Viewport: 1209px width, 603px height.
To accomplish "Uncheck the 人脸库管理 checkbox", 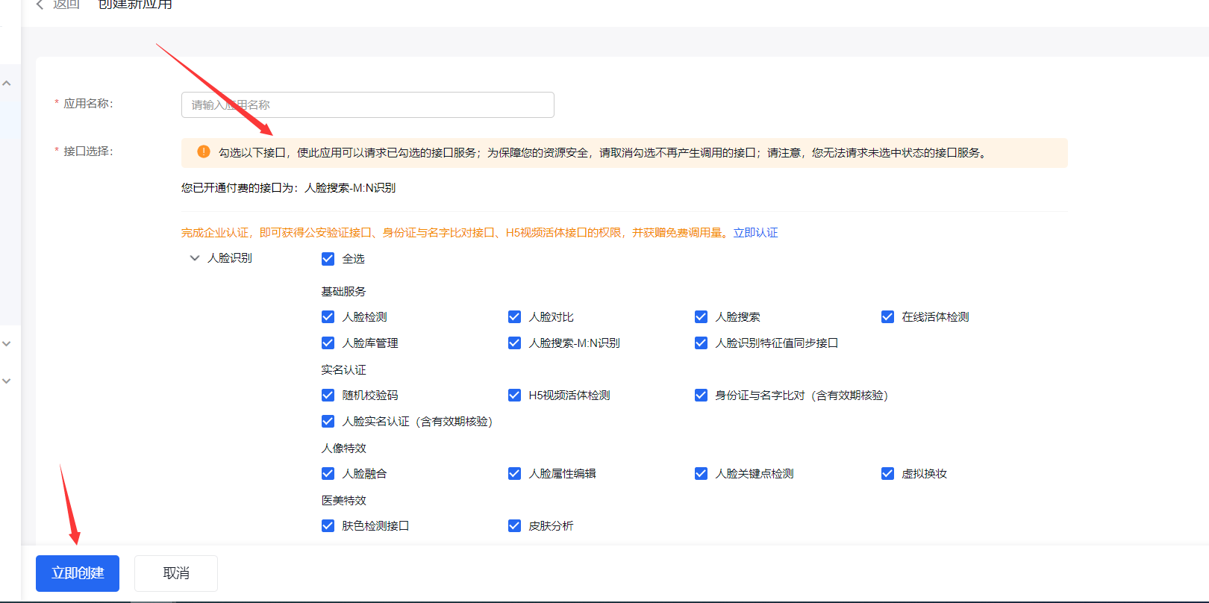I will [328, 343].
